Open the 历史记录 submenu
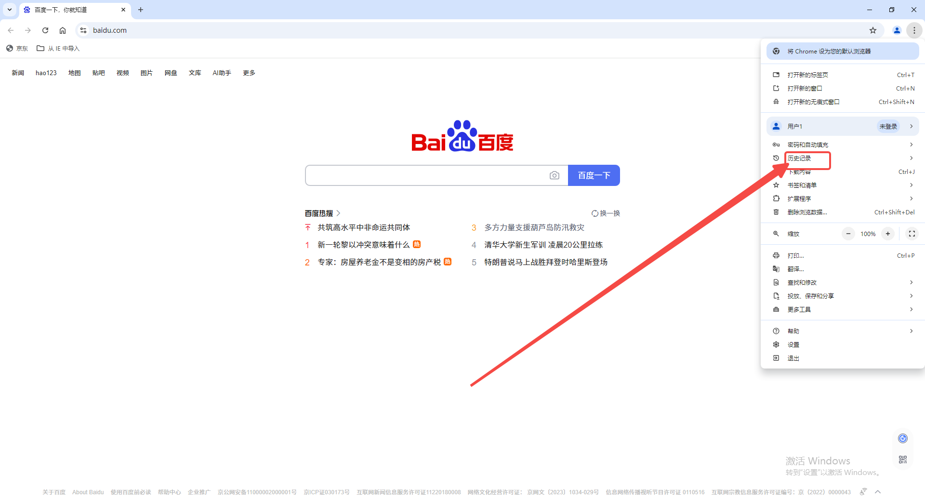The height and width of the screenshot is (501, 925). (x=843, y=158)
